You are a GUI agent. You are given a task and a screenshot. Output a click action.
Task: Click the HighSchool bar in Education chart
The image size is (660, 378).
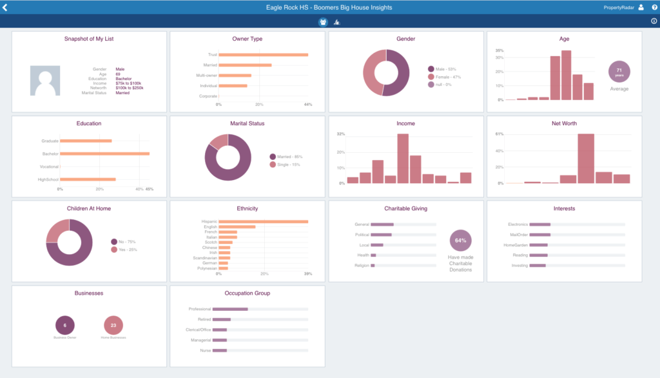(88, 179)
